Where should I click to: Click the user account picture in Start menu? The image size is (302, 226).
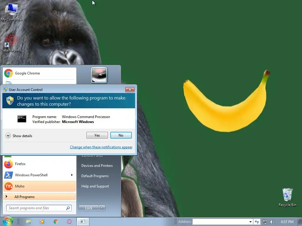point(99,75)
